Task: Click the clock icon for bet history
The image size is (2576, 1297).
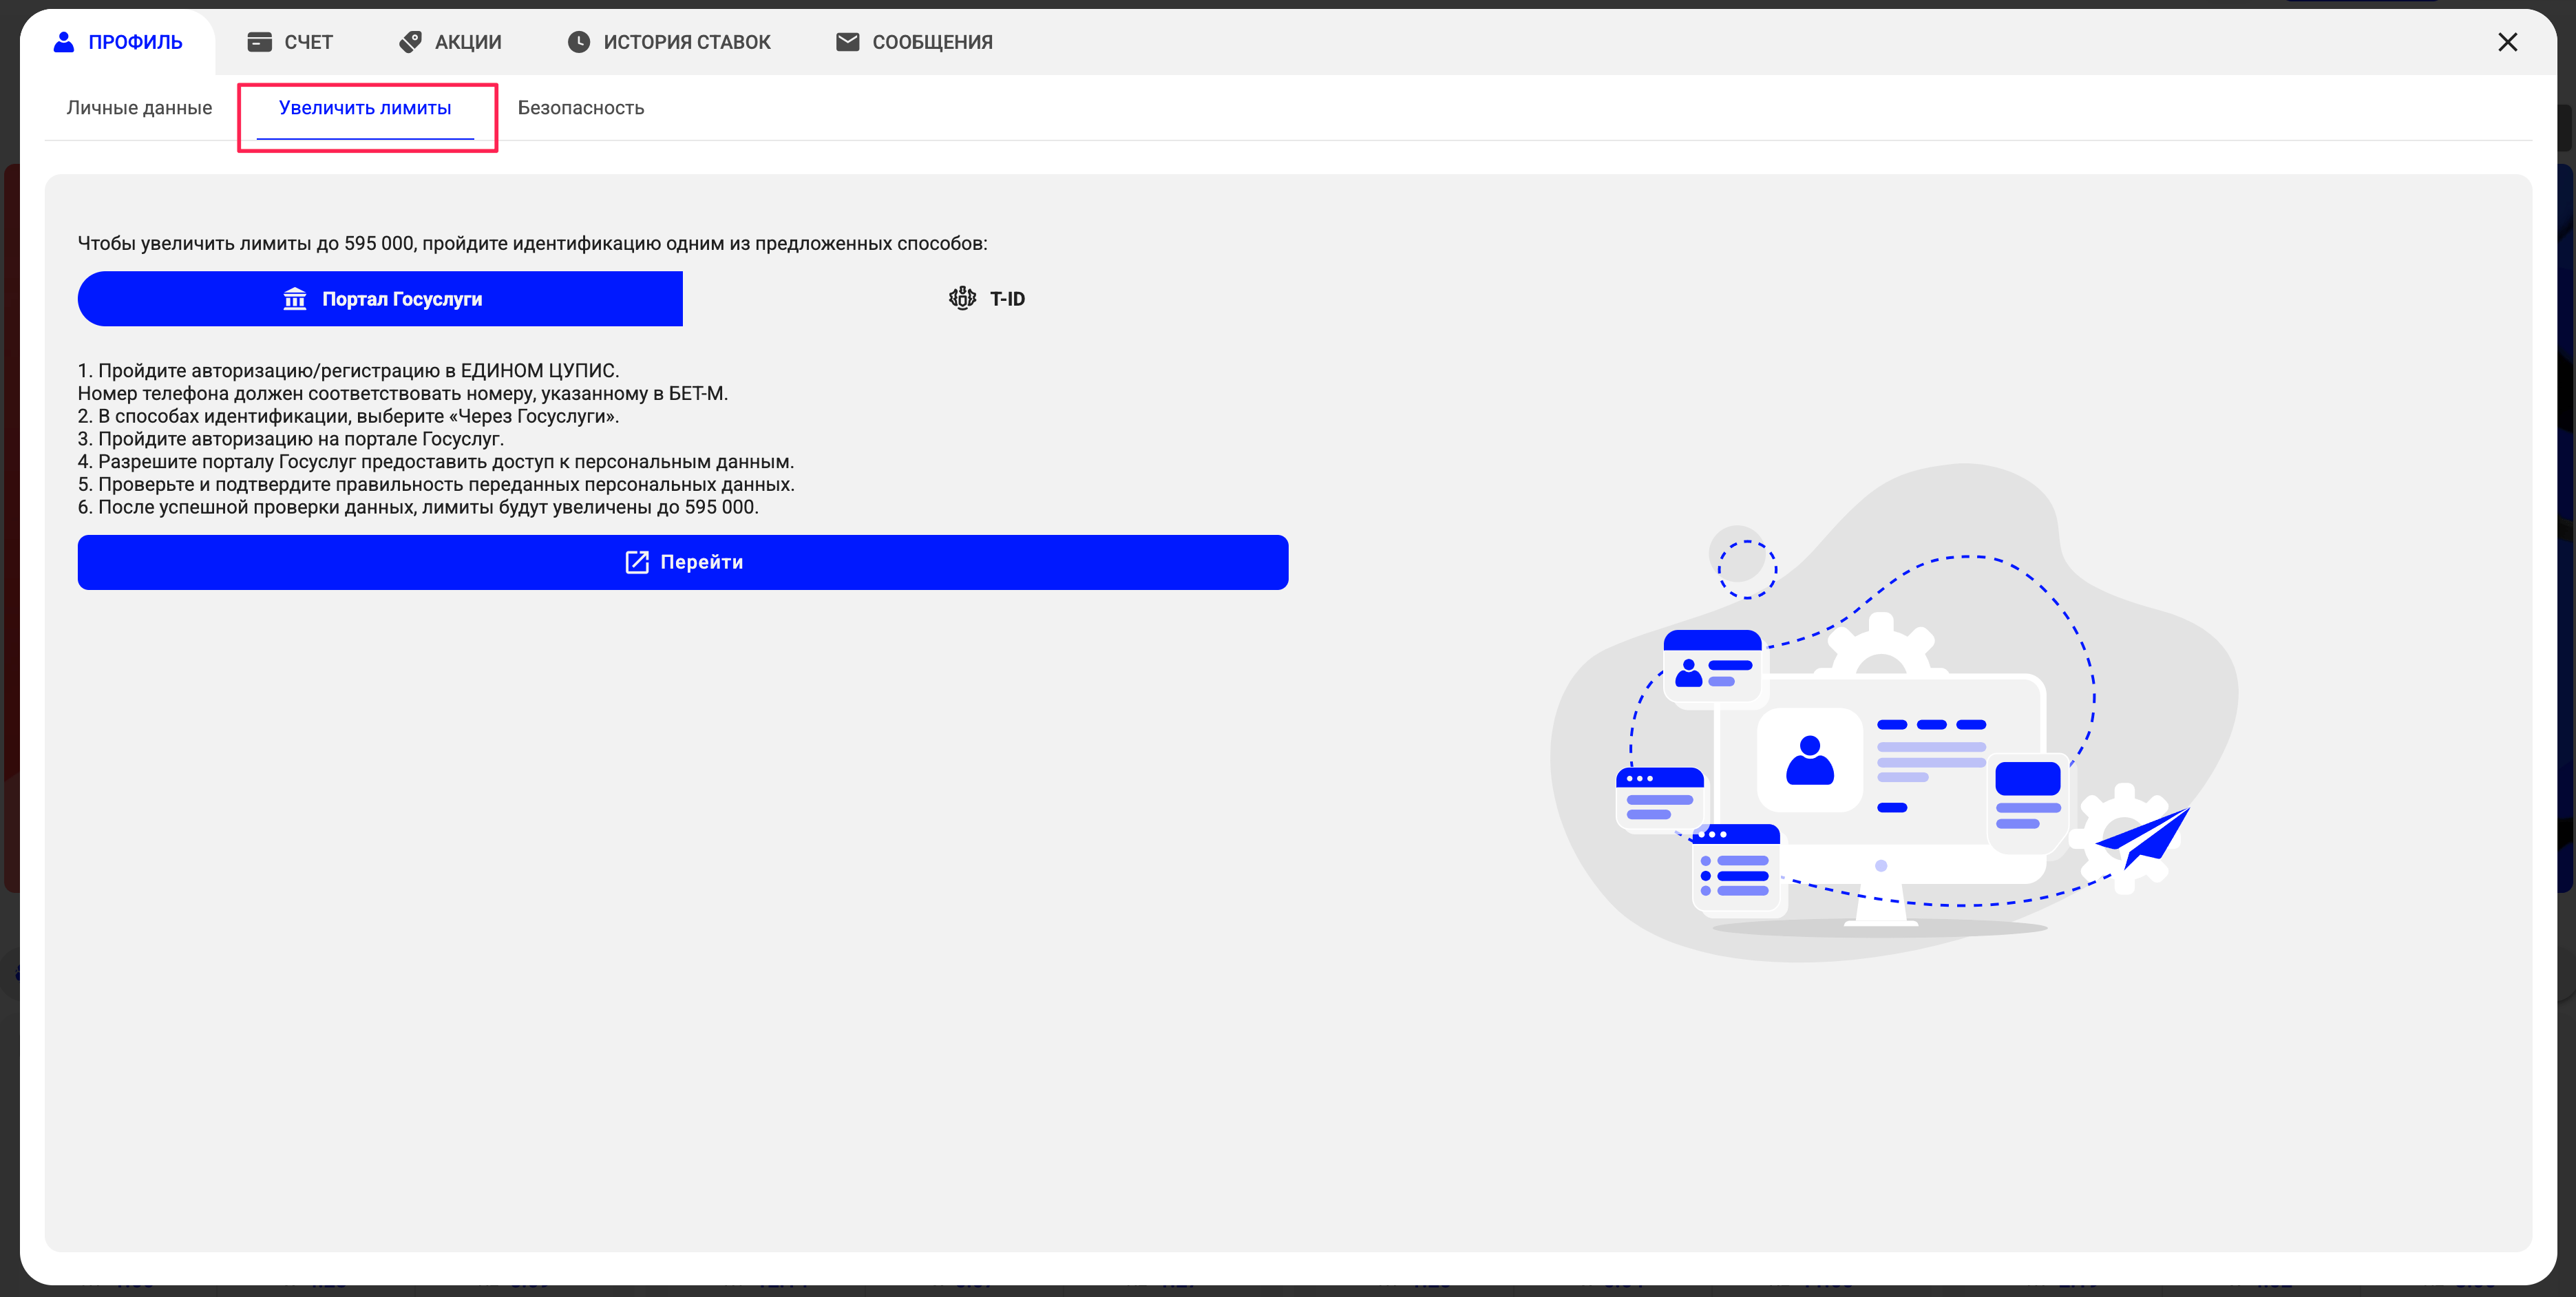Action: coord(578,42)
